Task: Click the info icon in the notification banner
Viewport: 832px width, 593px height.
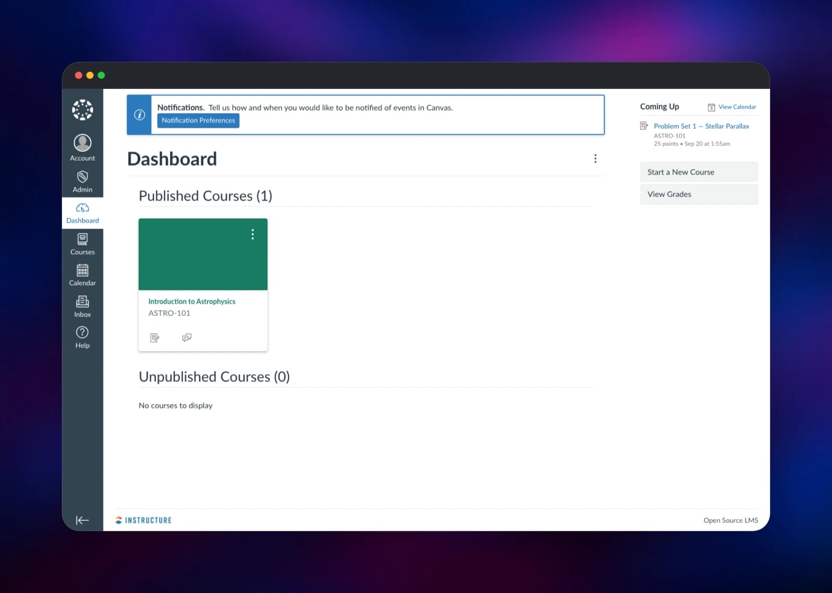Action: (x=139, y=115)
